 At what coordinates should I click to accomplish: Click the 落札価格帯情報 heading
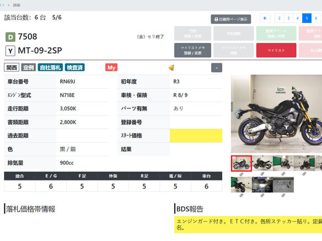(x=30, y=209)
